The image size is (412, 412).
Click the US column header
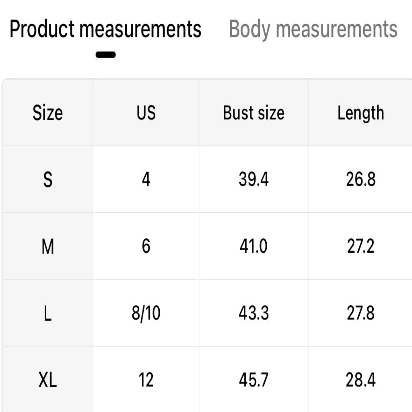(146, 113)
